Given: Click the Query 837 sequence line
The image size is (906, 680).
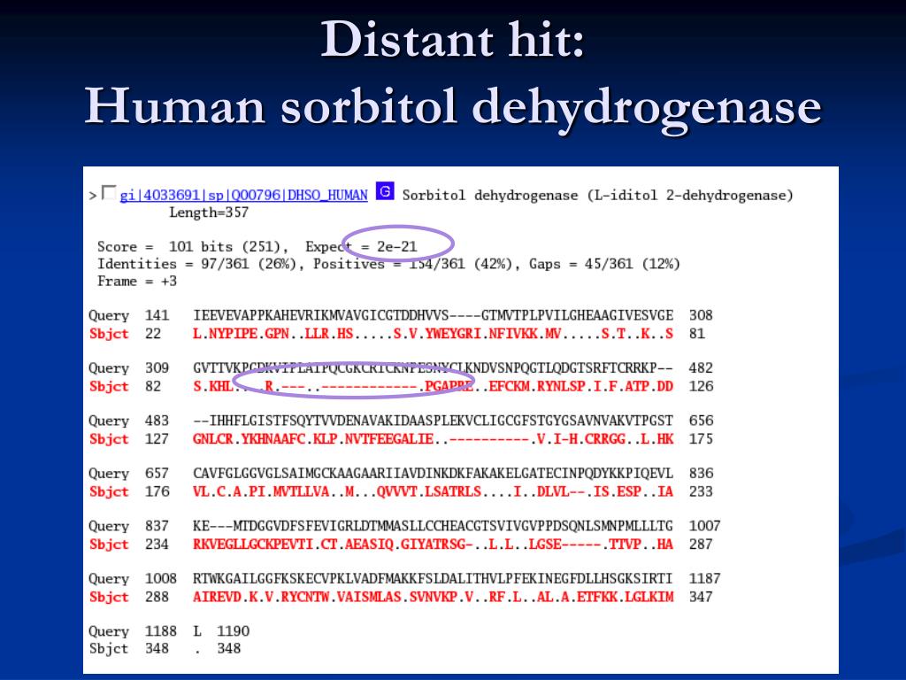Looking at the screenshot, I should (x=404, y=526).
